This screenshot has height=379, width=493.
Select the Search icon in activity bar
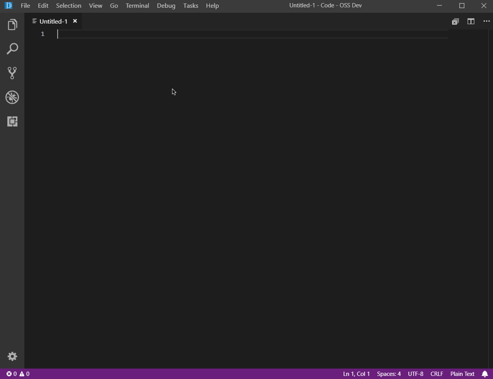tap(12, 49)
